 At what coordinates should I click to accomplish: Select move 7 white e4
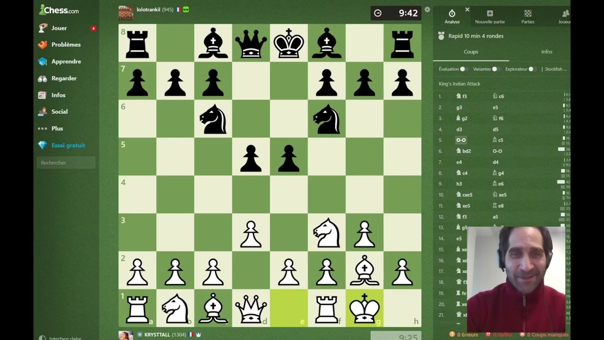click(459, 162)
